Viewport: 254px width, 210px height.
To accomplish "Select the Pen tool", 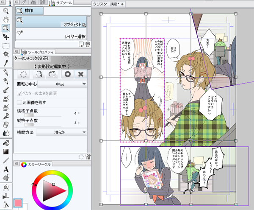I will pos(6,73).
